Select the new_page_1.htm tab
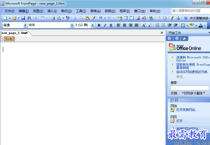Screen dimensions: 210x145 point(15,33)
